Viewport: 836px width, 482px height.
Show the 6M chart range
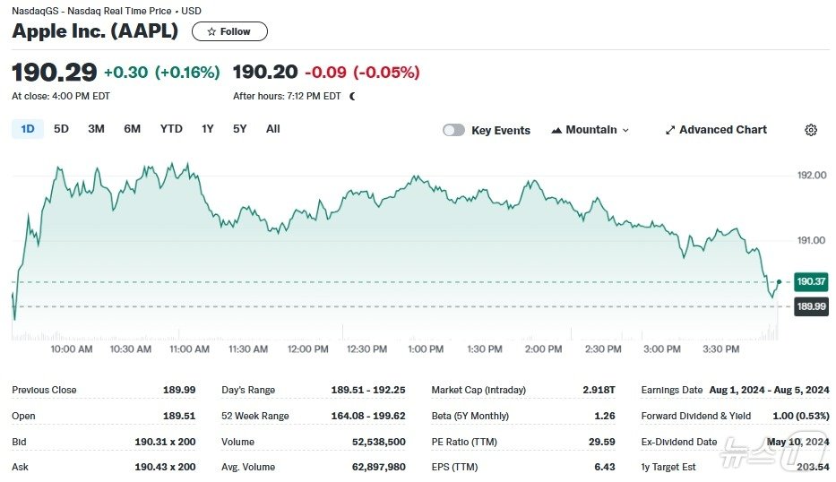point(133,129)
